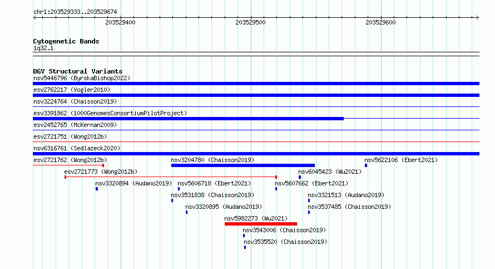495x269 pixels.
Task: Click the small blue marker under nsv3320894
Action: pos(97,189)
